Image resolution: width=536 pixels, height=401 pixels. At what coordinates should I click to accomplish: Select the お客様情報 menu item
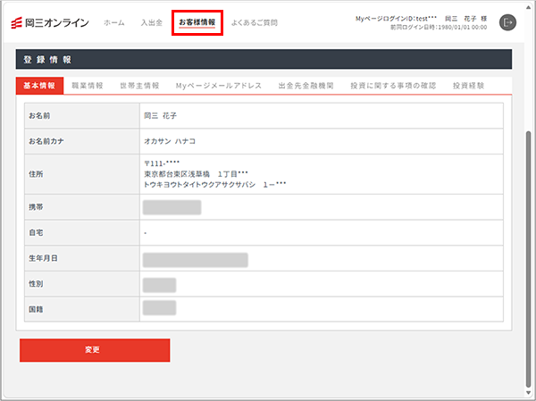197,22
